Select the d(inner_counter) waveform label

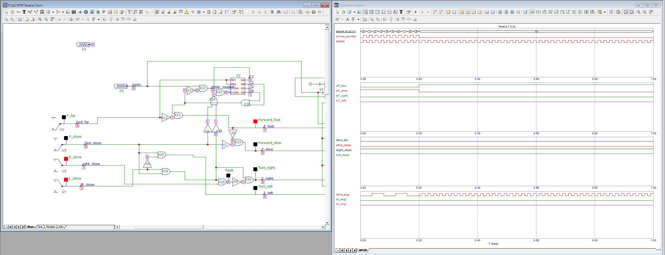pyautogui.click(x=346, y=36)
